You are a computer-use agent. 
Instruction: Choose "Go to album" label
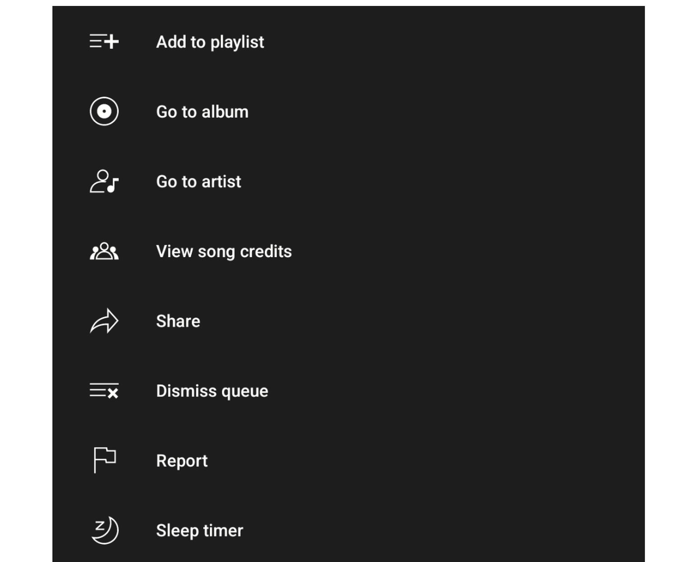click(x=202, y=112)
